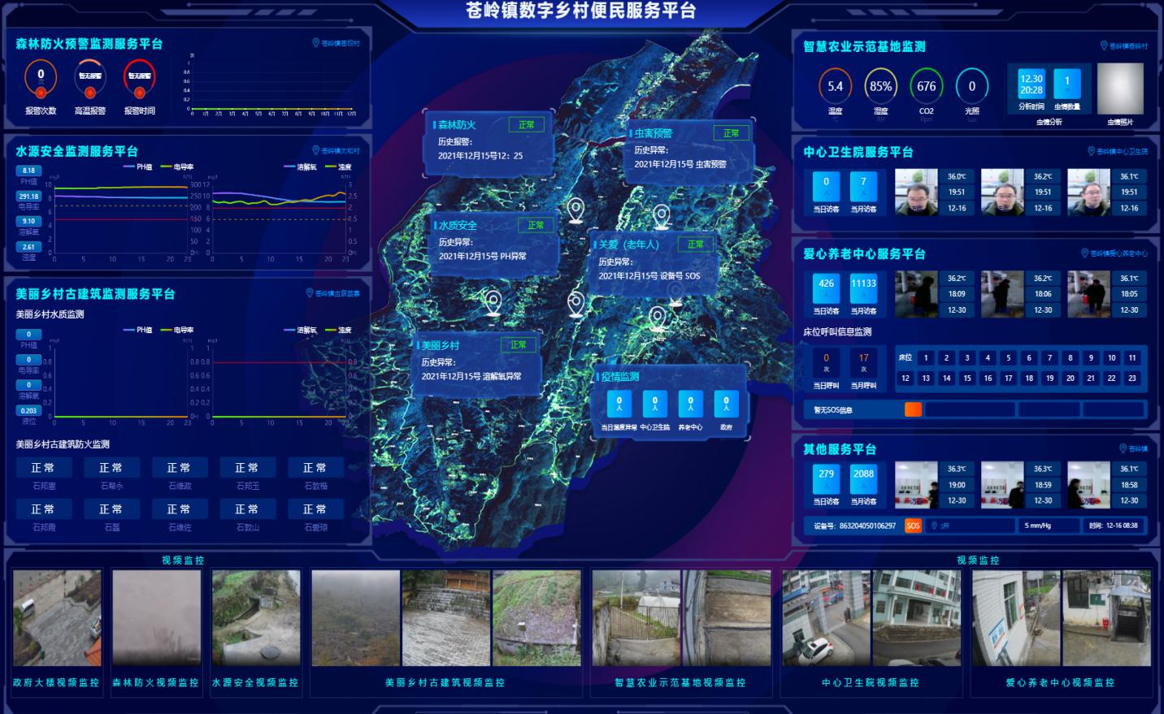This screenshot has height=714, width=1164.
Task: Click the 养老中心 count tile in 疫情监测
Action: pos(690,404)
